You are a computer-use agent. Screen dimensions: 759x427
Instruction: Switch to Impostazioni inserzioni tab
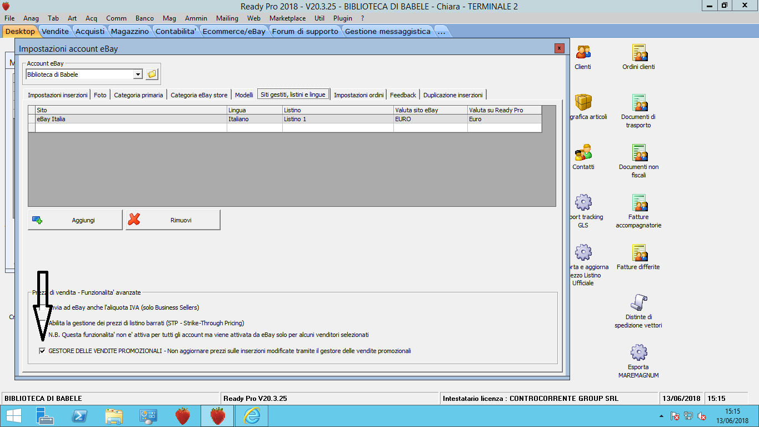(58, 95)
